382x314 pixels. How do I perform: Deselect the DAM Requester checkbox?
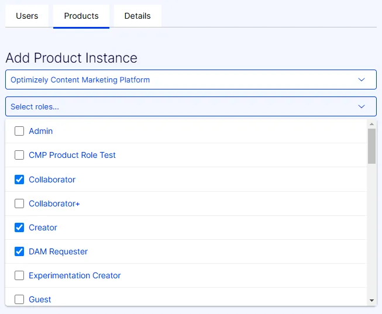pyautogui.click(x=19, y=251)
